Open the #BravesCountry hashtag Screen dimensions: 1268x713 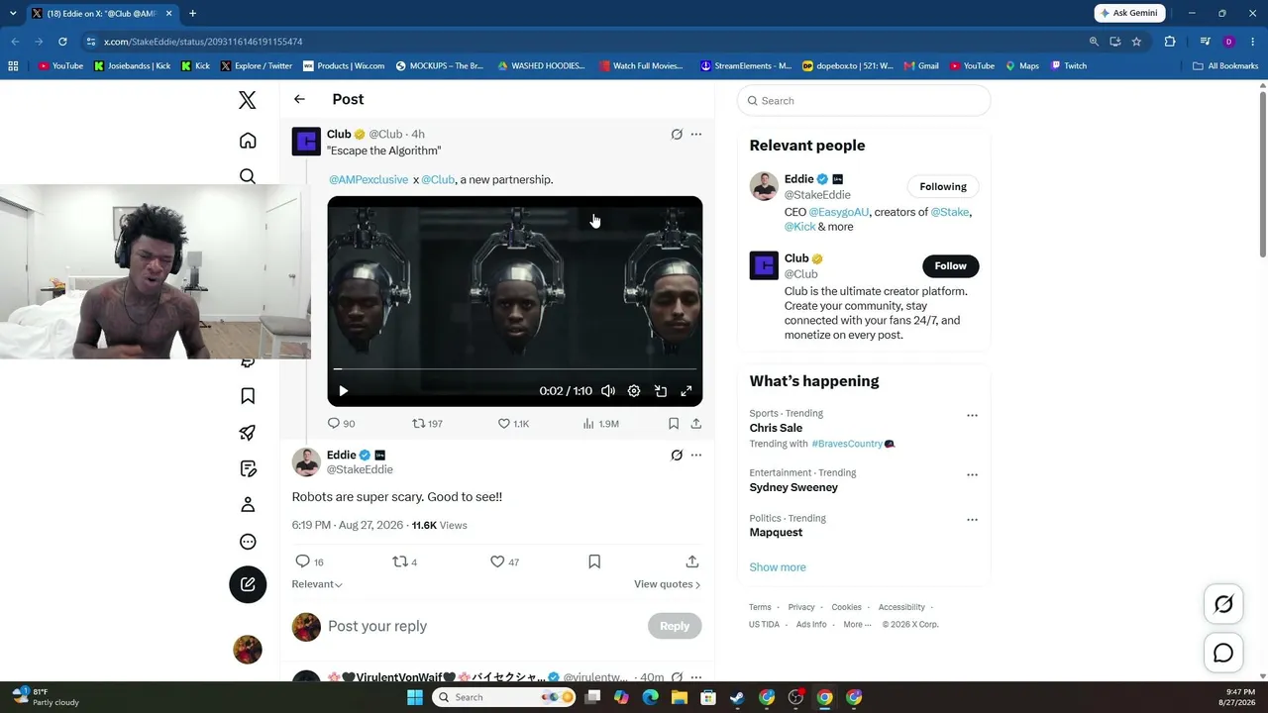pos(848,444)
